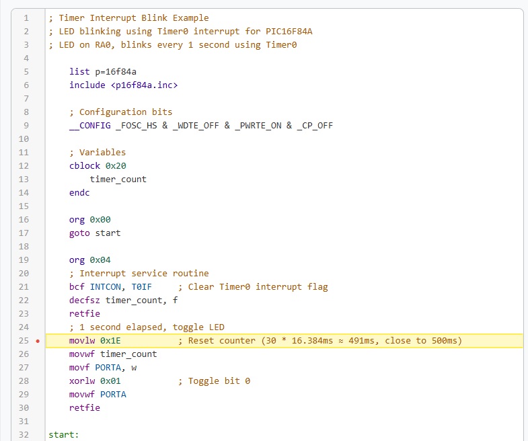Click line number 1 in the gutter
Screen dimensions: 528x441
[x=26, y=18]
